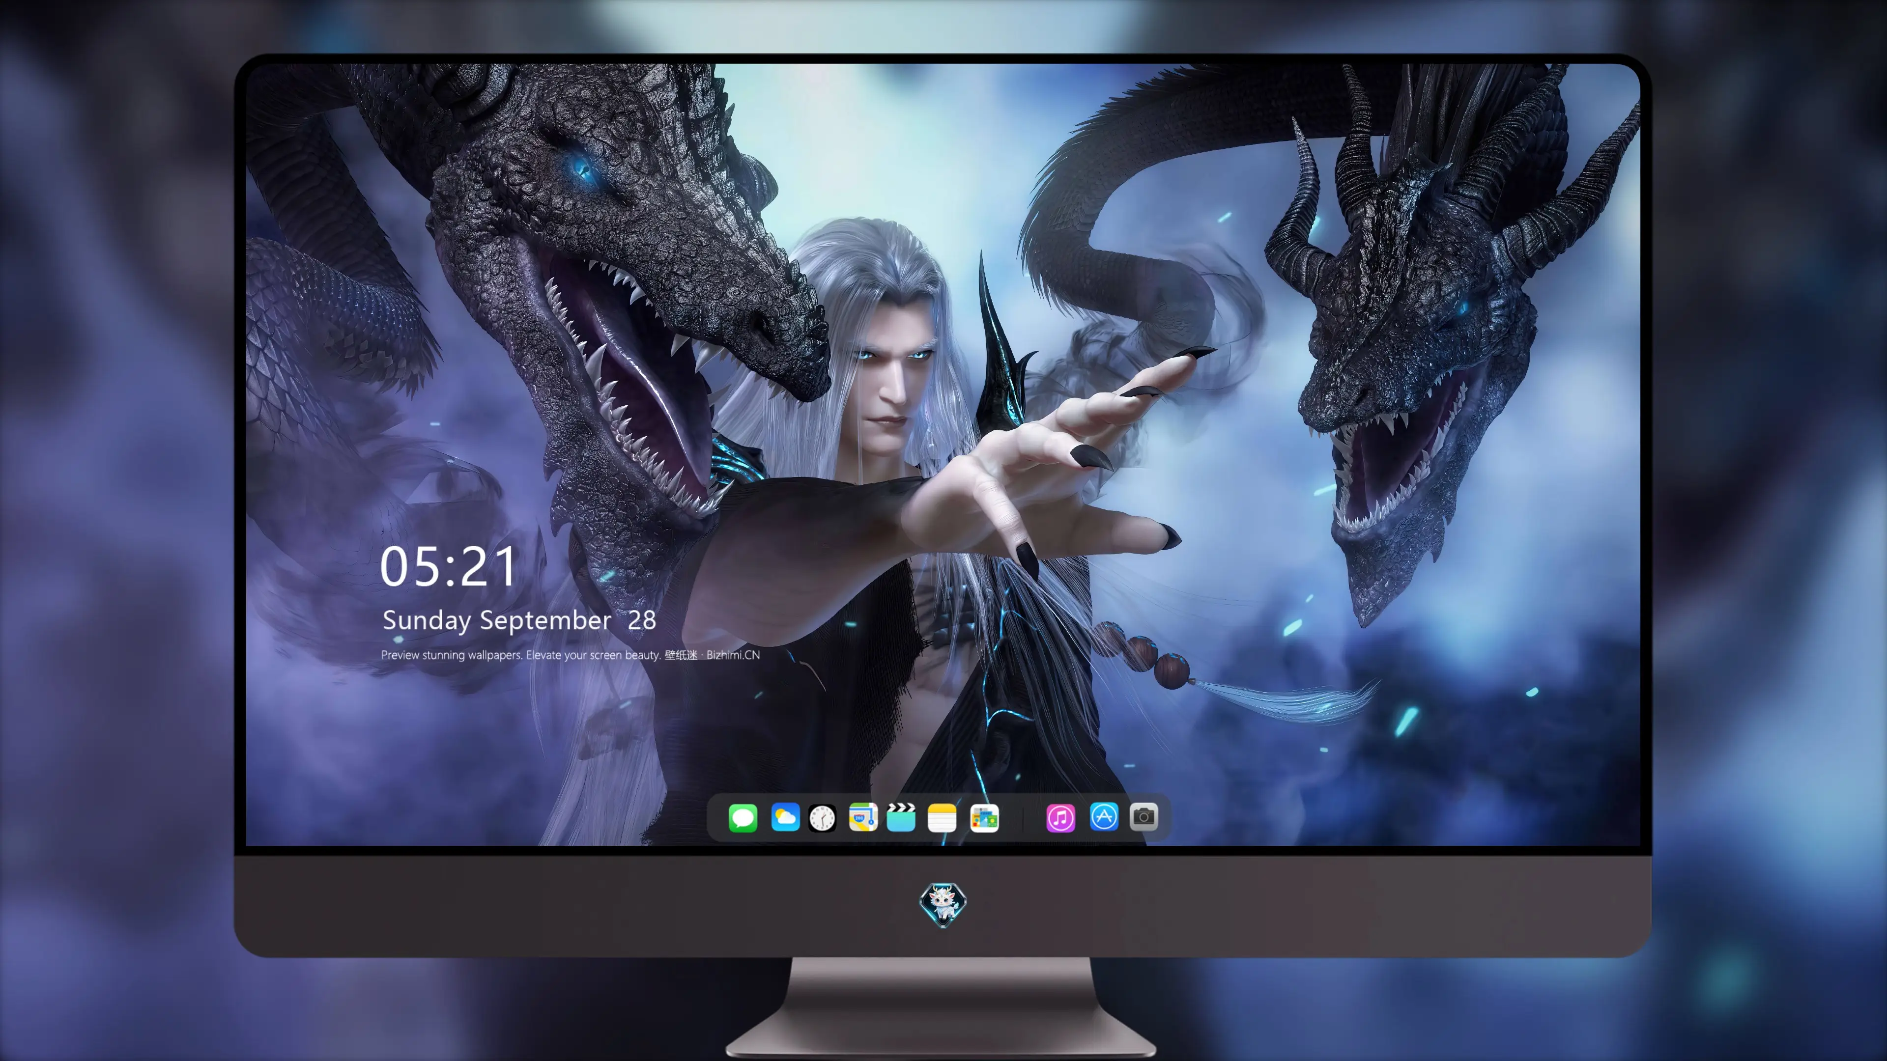The width and height of the screenshot is (1887, 1061).
Task: Open the Messages app in the dock
Action: coord(743,817)
